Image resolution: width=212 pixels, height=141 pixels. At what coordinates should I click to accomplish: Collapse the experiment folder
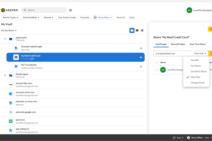tap(5, 39)
